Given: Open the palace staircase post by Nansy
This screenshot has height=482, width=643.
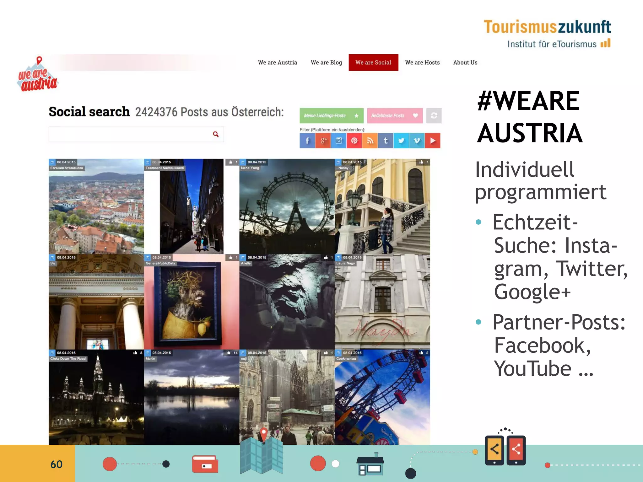Looking at the screenshot, I should coord(382,206).
